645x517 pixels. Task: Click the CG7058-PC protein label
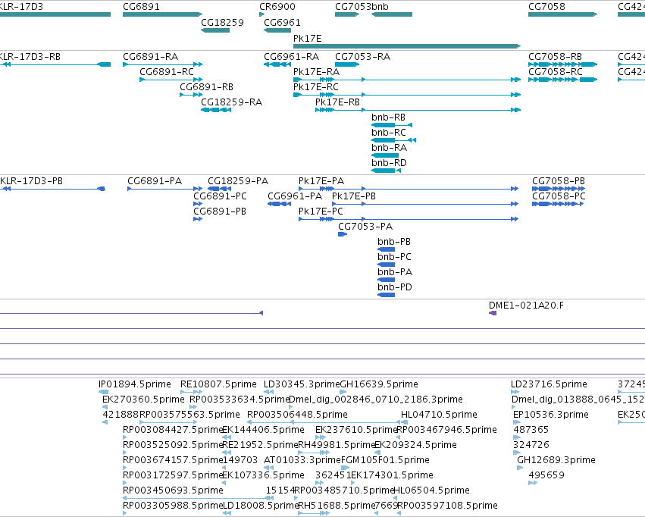(x=559, y=196)
